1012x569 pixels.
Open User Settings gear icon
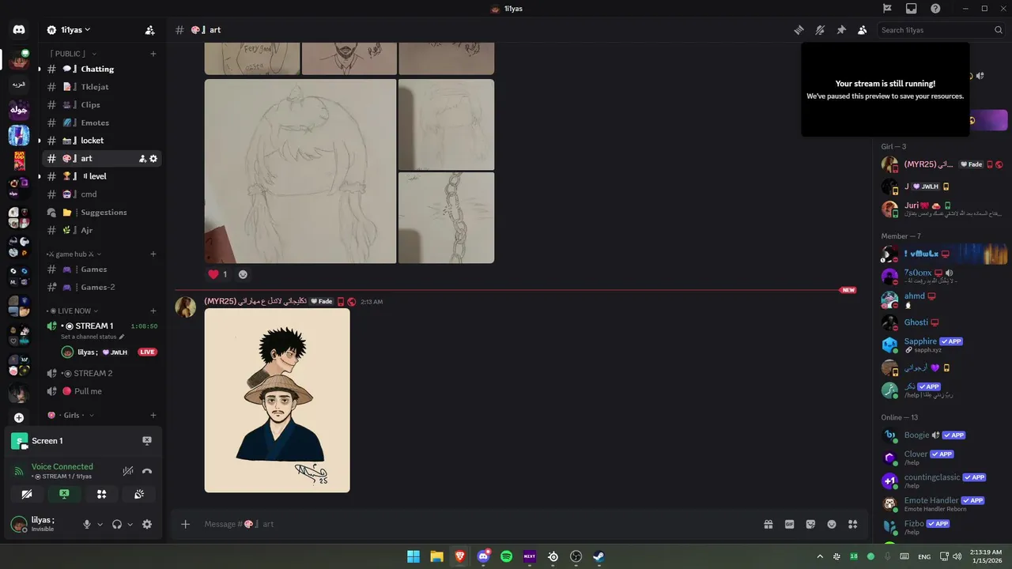[x=146, y=524]
